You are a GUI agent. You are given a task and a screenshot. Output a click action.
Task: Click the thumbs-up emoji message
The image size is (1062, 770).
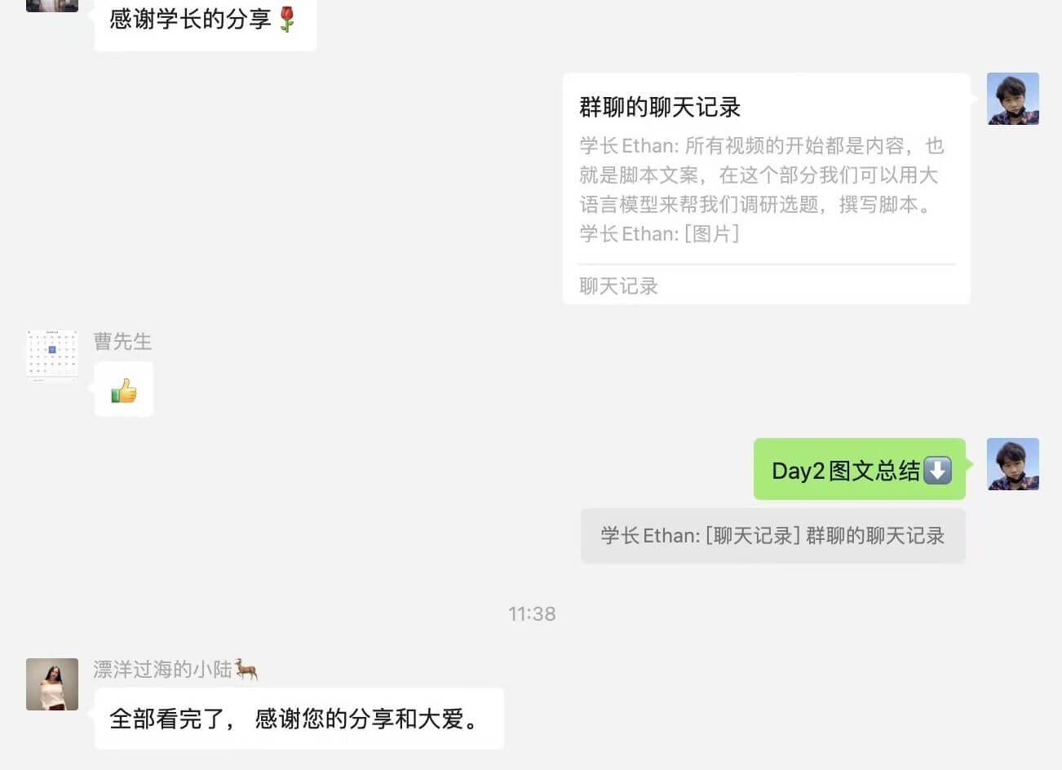[x=124, y=390]
